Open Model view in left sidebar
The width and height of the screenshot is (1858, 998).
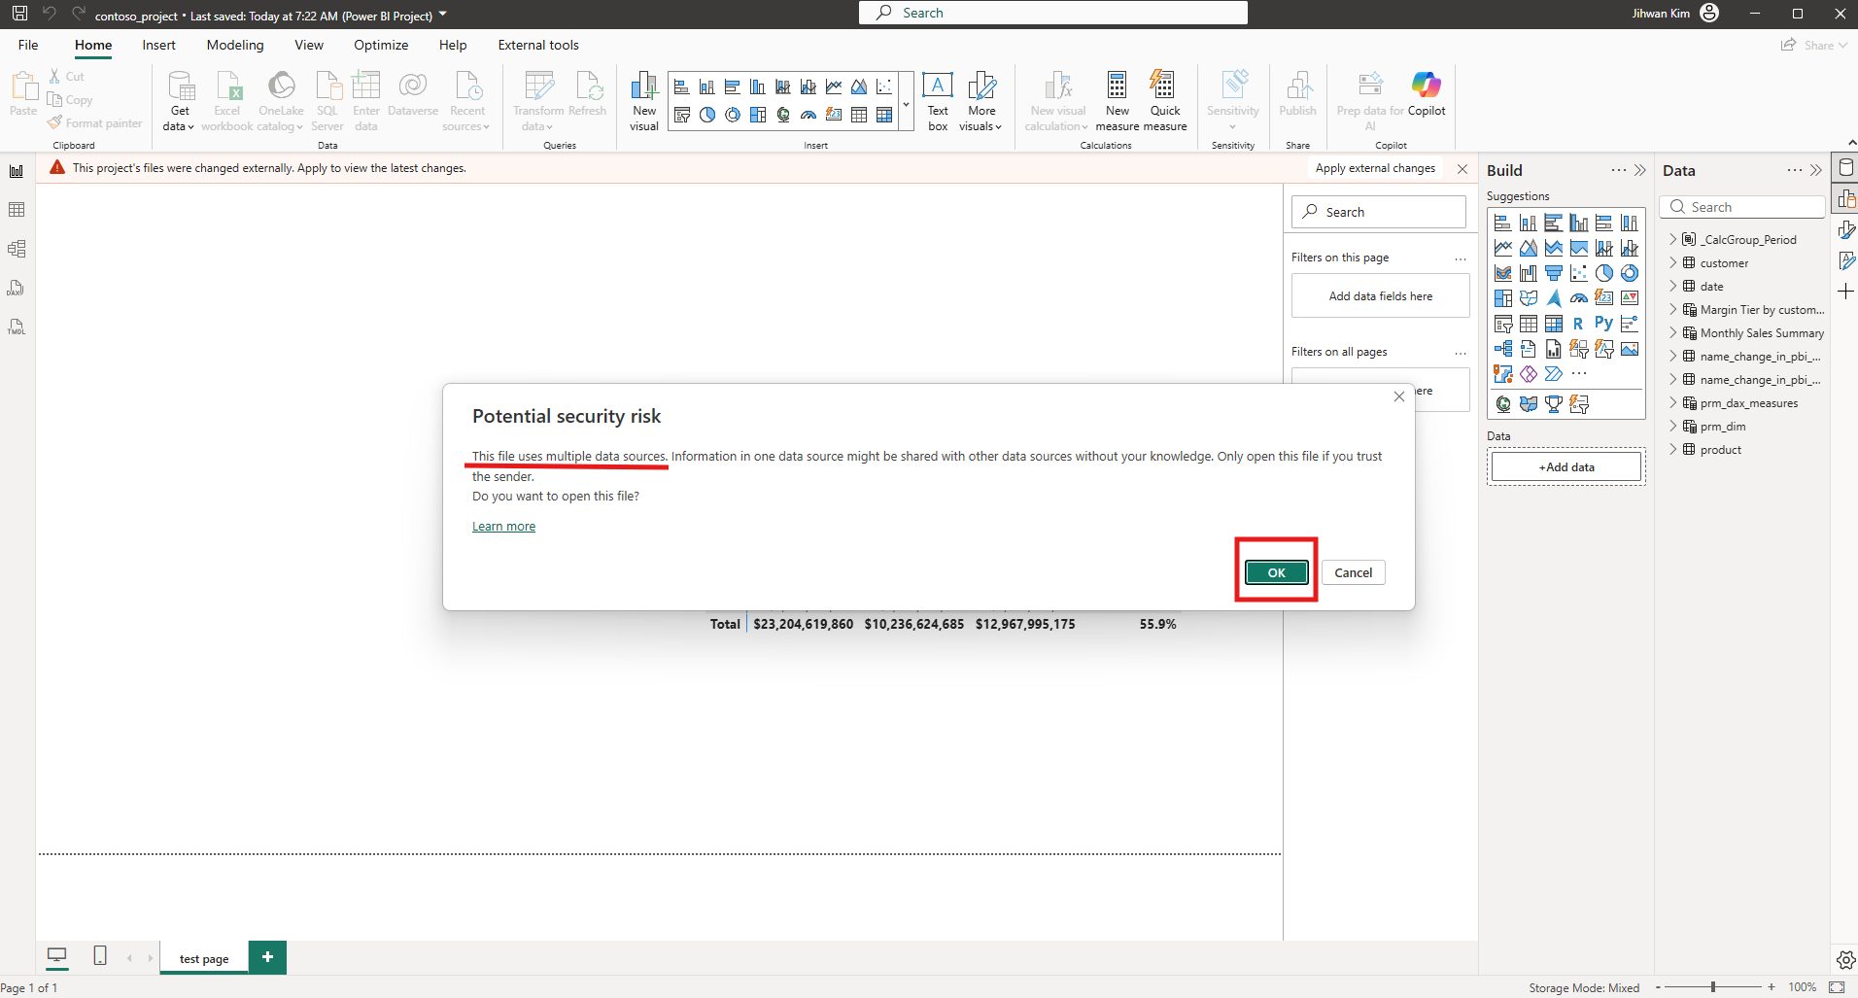point(17,249)
